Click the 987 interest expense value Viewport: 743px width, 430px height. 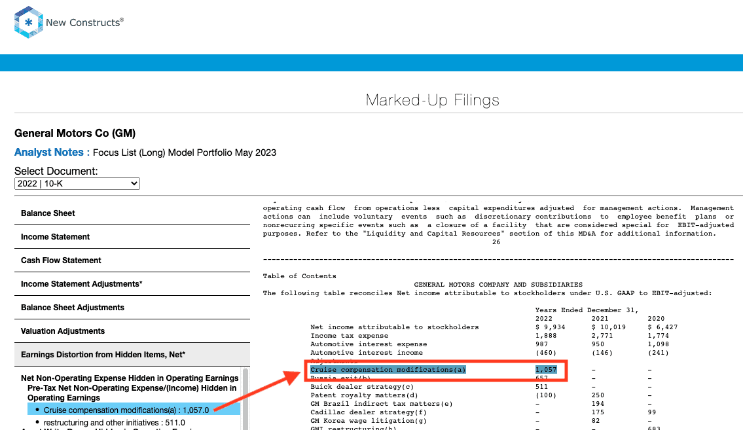coord(541,344)
